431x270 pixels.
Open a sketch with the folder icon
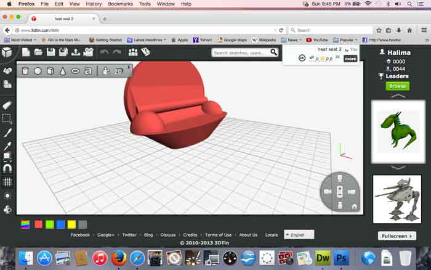(38, 52)
